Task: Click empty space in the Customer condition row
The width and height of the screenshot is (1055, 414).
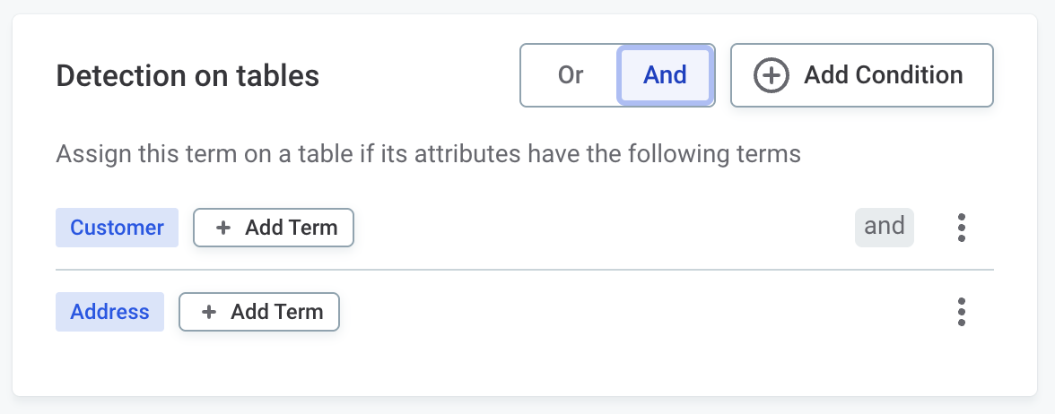Action: click(x=601, y=228)
